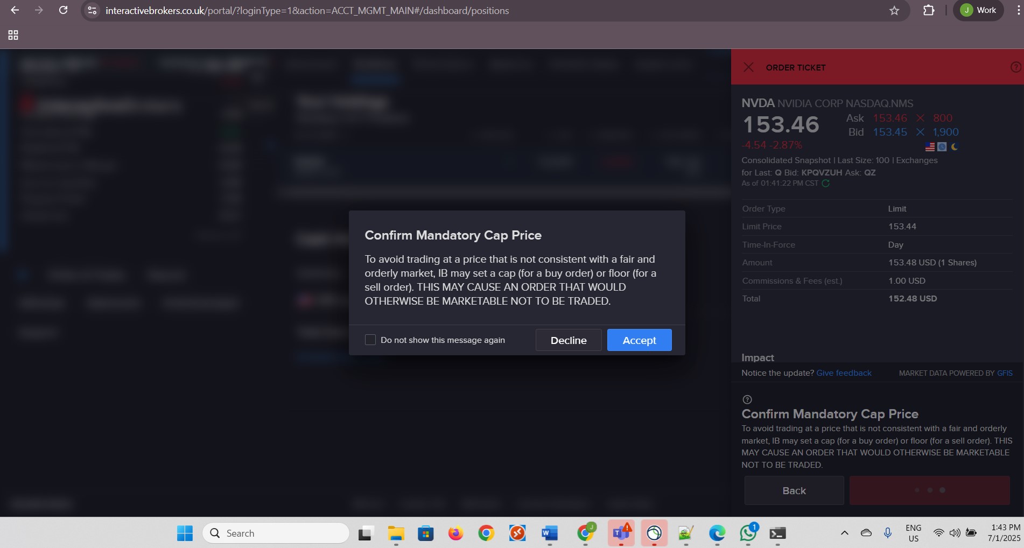
Task: Select total 152.48 USD
Action: coord(913,299)
